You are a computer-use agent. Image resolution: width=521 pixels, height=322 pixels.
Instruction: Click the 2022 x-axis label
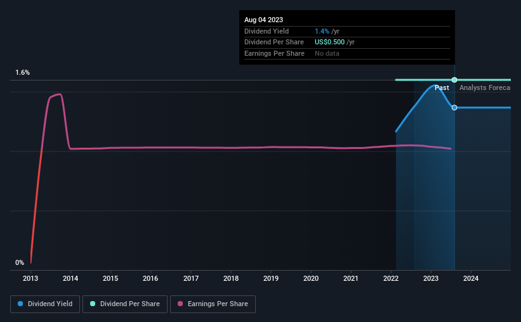tap(391, 278)
